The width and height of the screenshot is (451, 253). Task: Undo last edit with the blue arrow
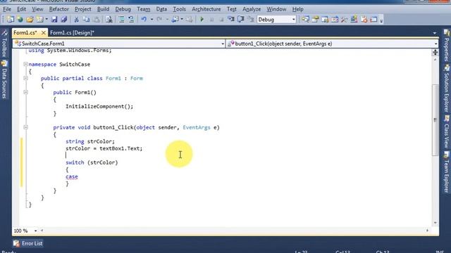click(144, 20)
